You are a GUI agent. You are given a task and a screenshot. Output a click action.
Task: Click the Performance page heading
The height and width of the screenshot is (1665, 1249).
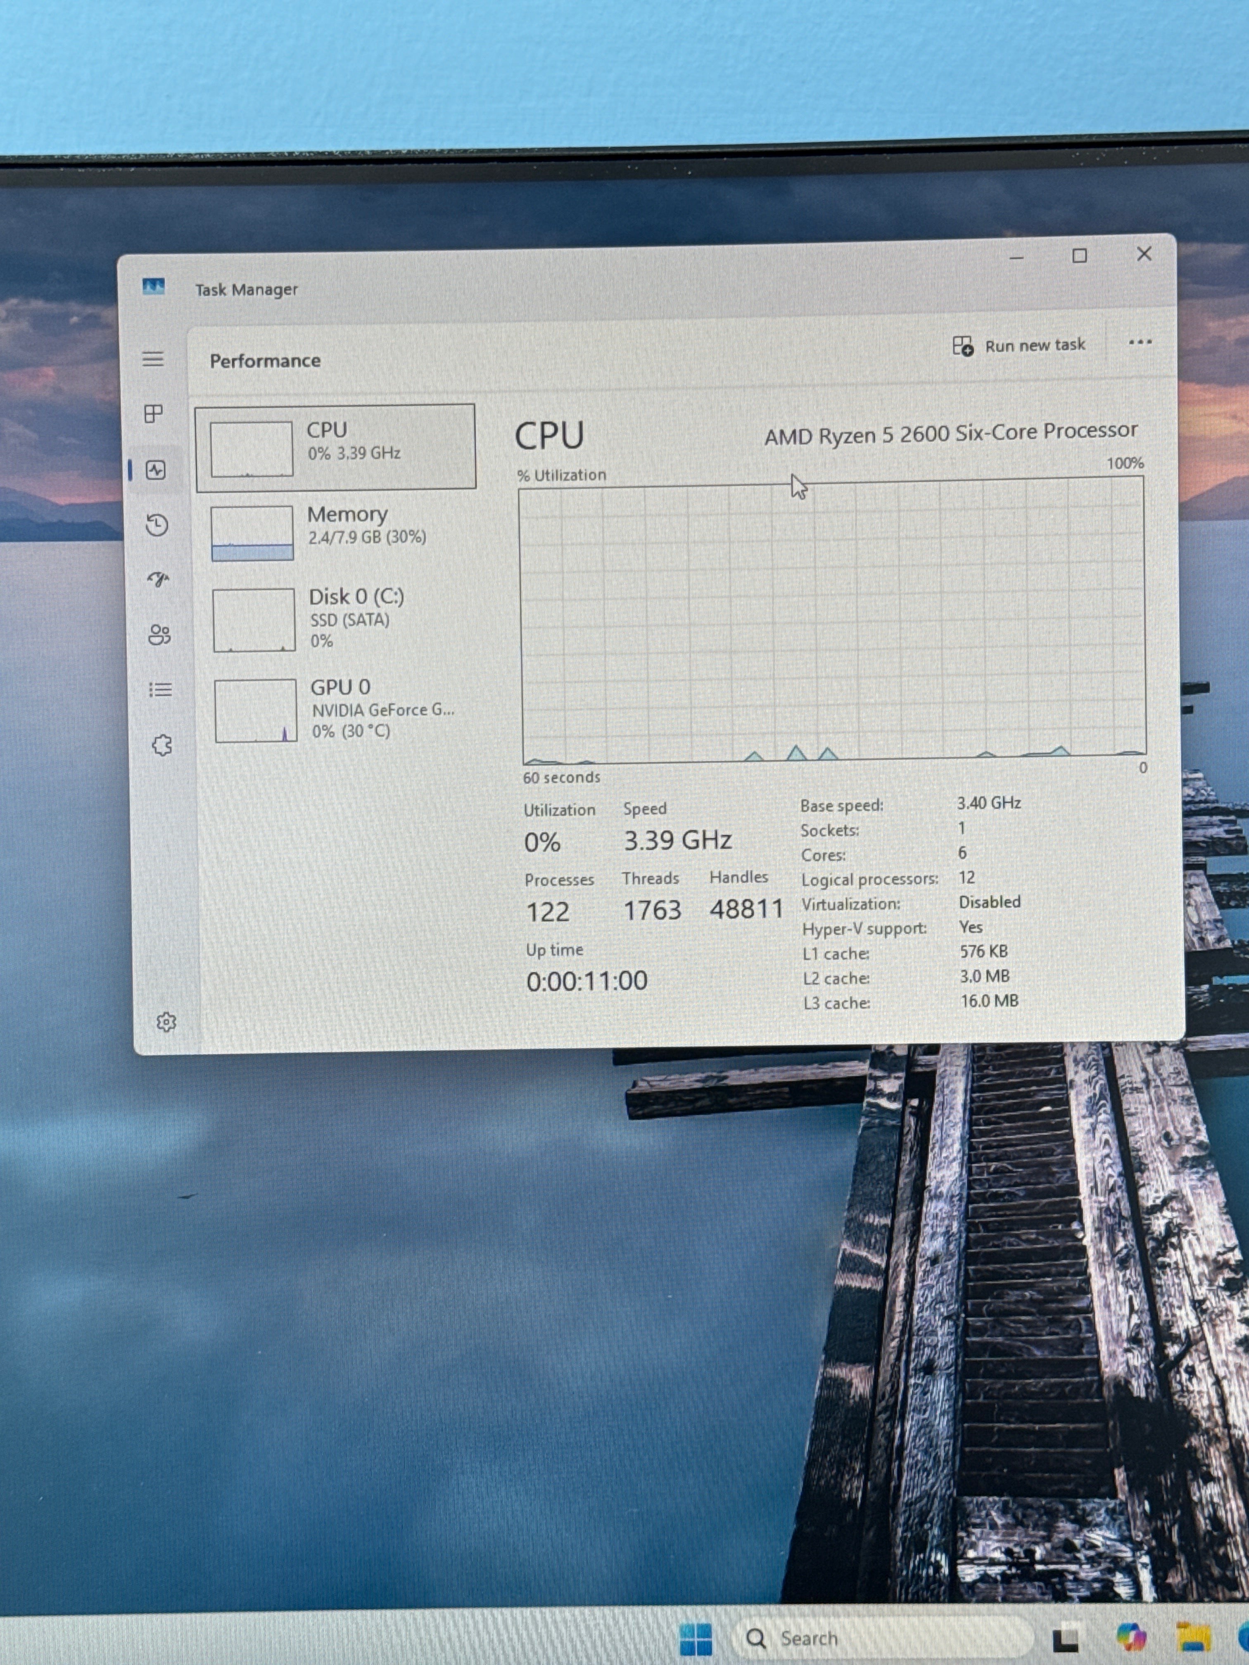[265, 361]
